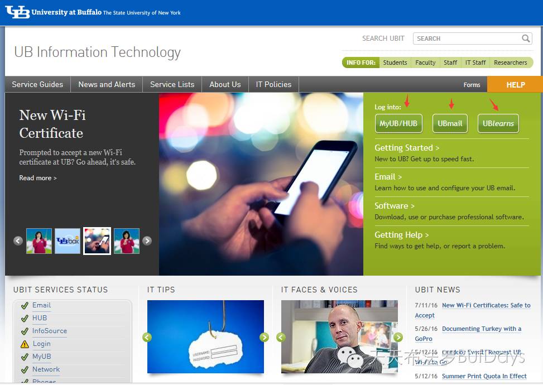Open HUB in services status list
This screenshot has width=543, height=385.
pyautogui.click(x=40, y=318)
